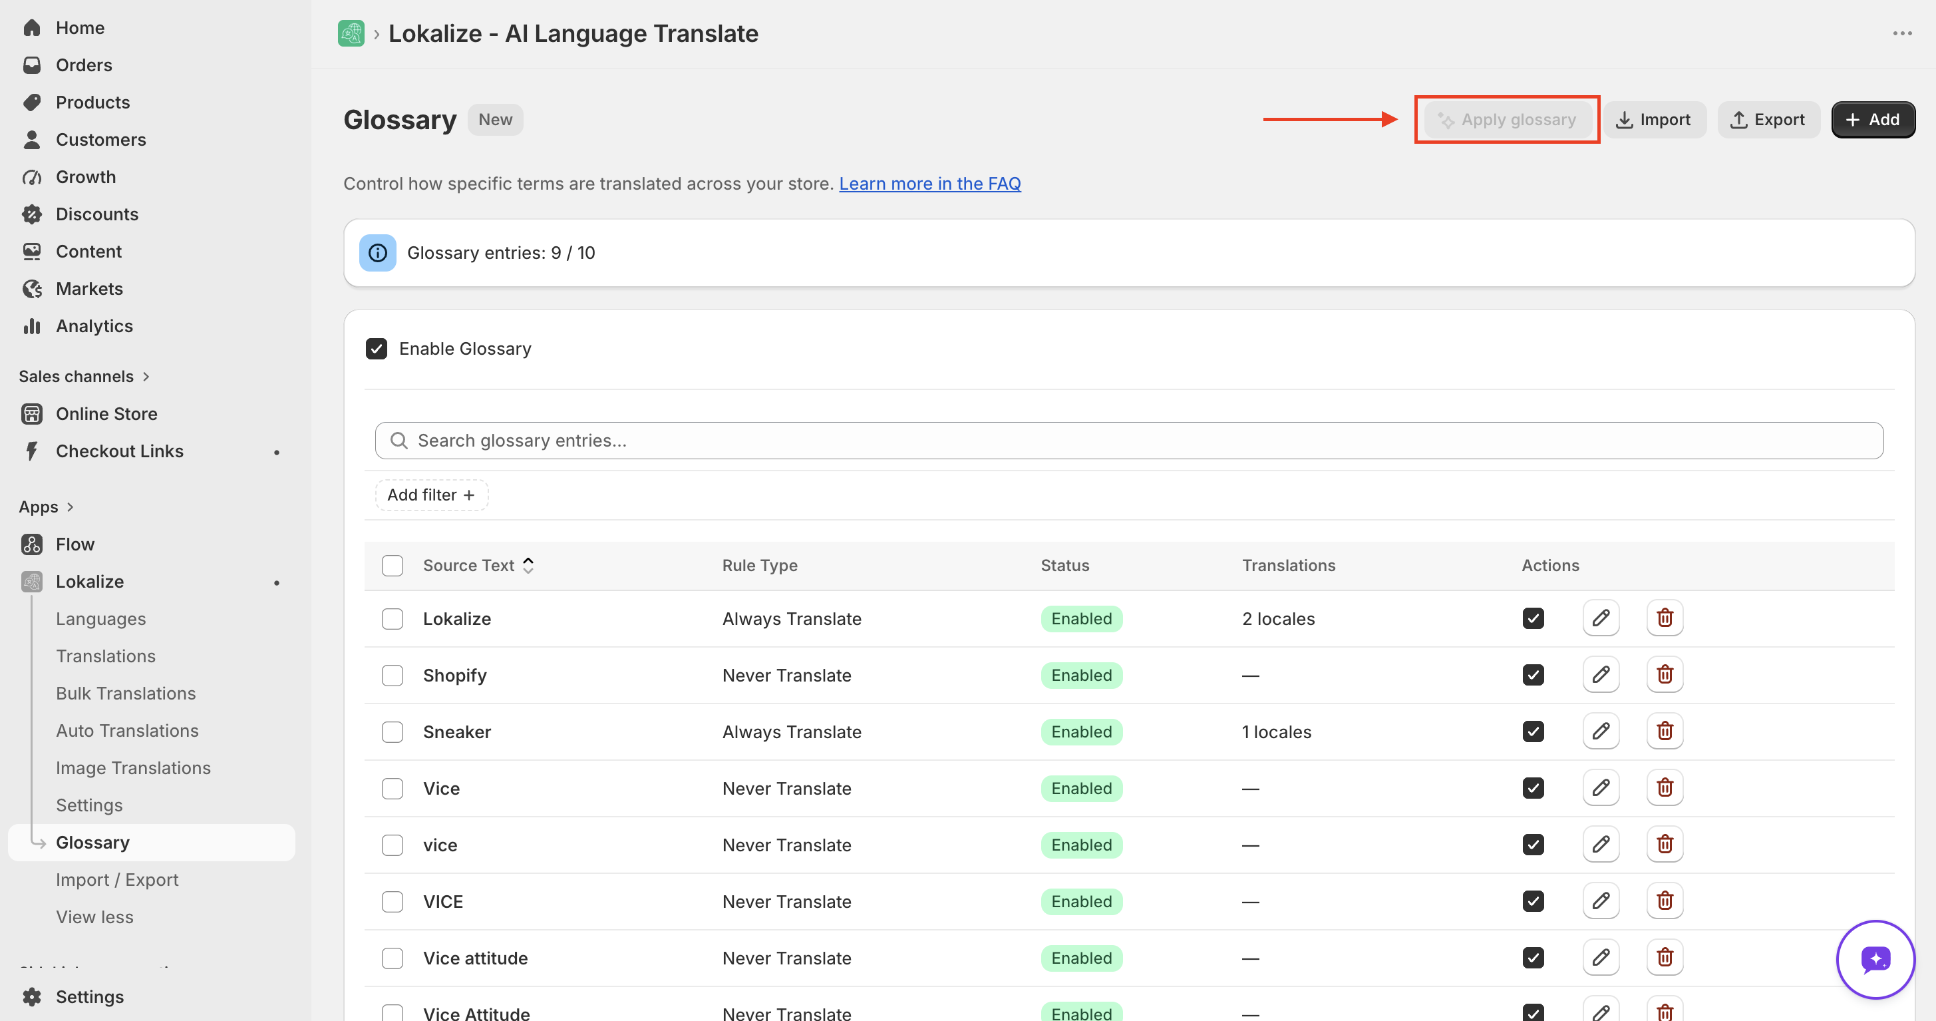This screenshot has width=1936, height=1021.
Task: Click the Enabled status badge for VICE
Action: coord(1082,901)
